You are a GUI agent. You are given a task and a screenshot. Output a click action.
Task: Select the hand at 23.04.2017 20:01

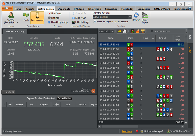(141, 114)
